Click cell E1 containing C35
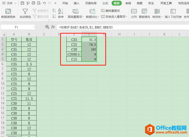The width and height of the screenshot is (189, 137). [x=74, y=40]
